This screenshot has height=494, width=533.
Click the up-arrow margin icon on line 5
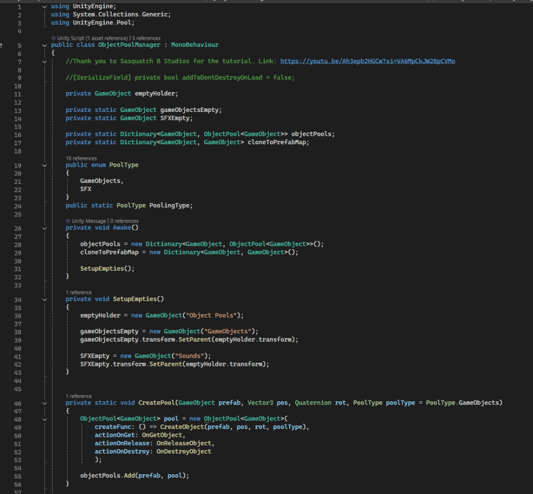(x=2, y=45)
